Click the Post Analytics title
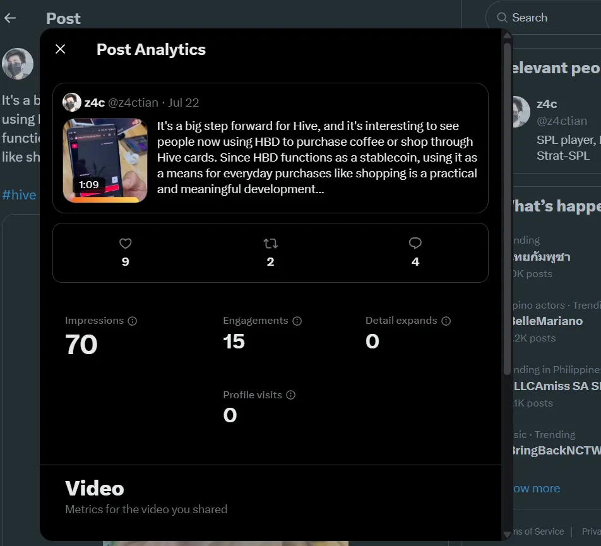 coord(151,49)
